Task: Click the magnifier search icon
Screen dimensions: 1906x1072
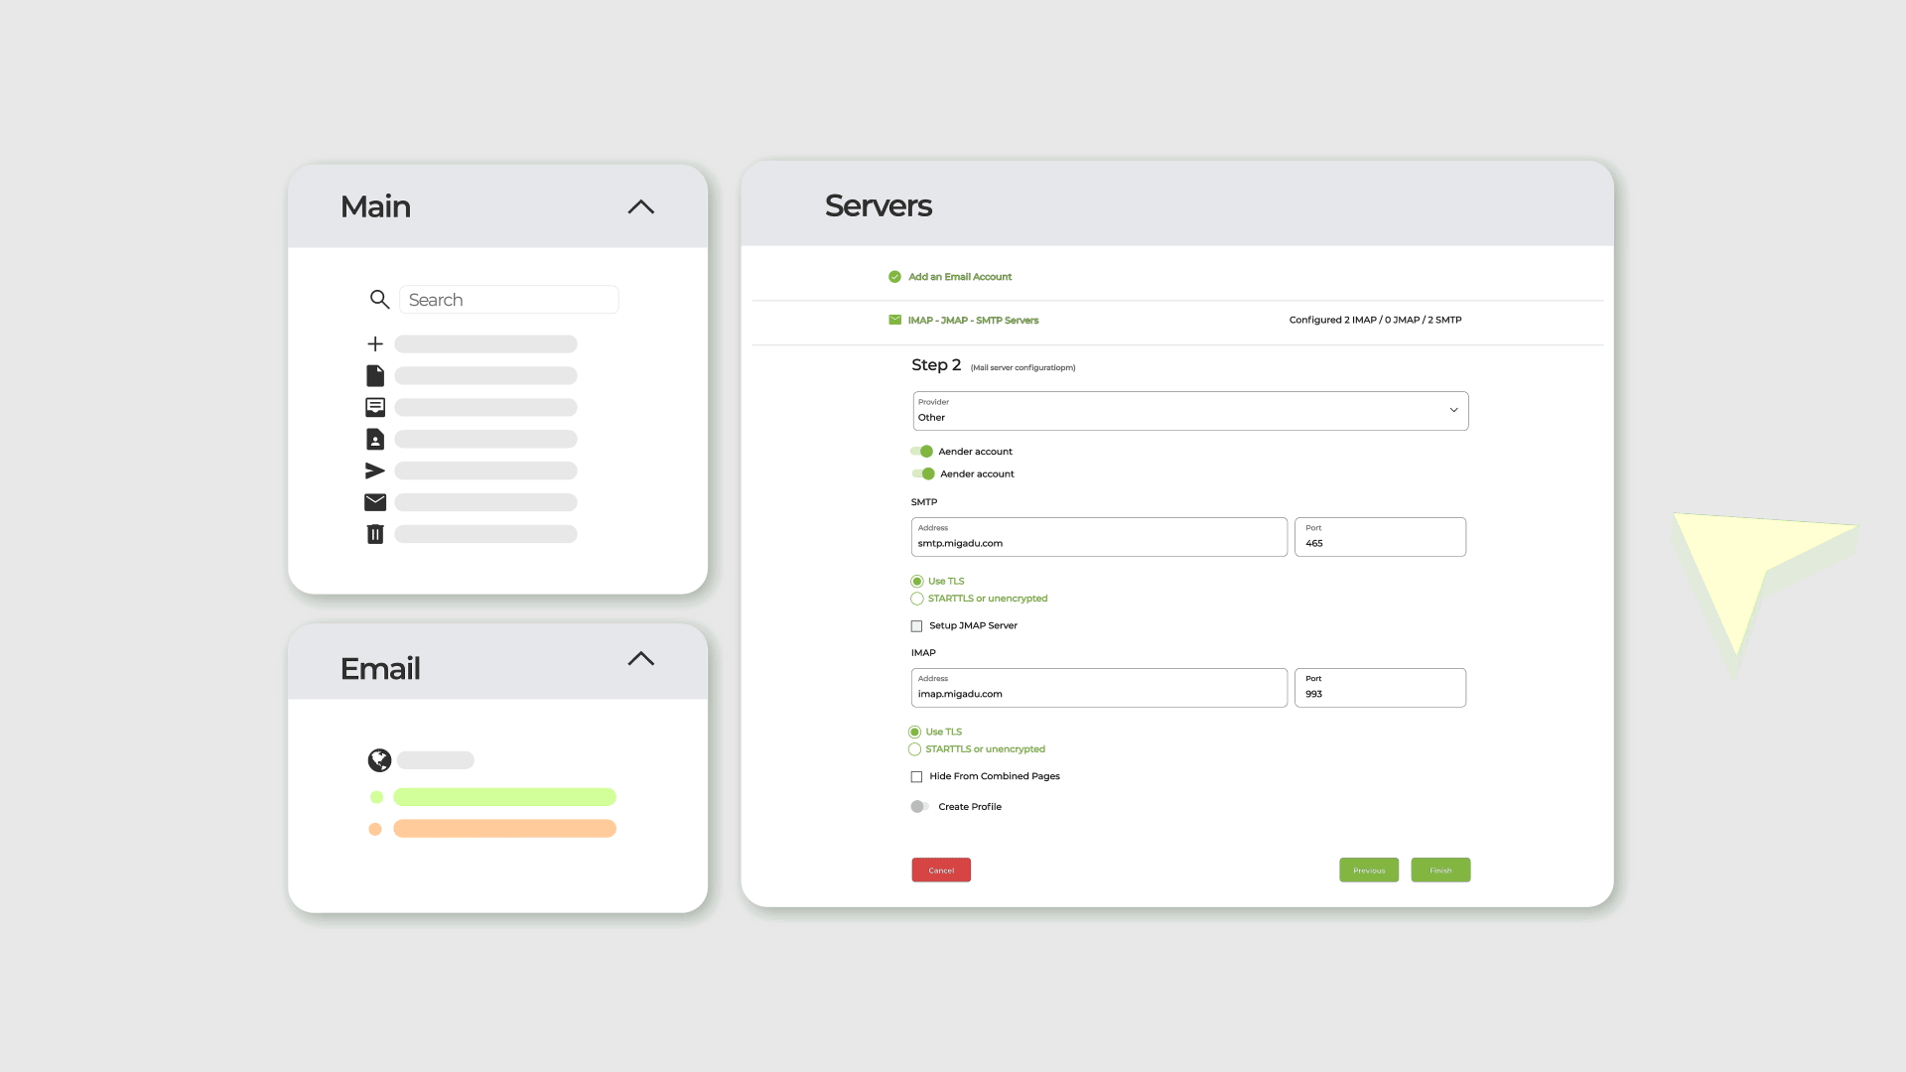Action: [379, 299]
